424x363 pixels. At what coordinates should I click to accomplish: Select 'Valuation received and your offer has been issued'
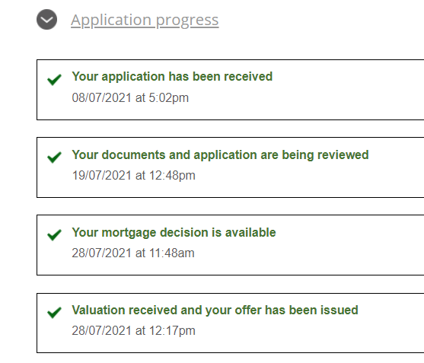215,310
